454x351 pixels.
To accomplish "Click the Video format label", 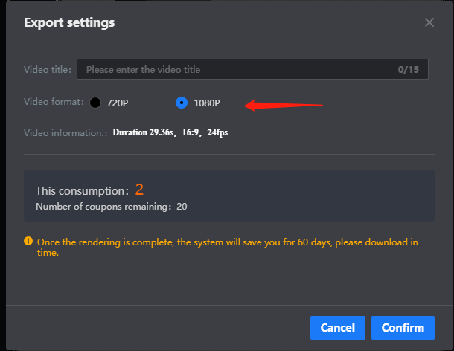I will click(x=54, y=102).
